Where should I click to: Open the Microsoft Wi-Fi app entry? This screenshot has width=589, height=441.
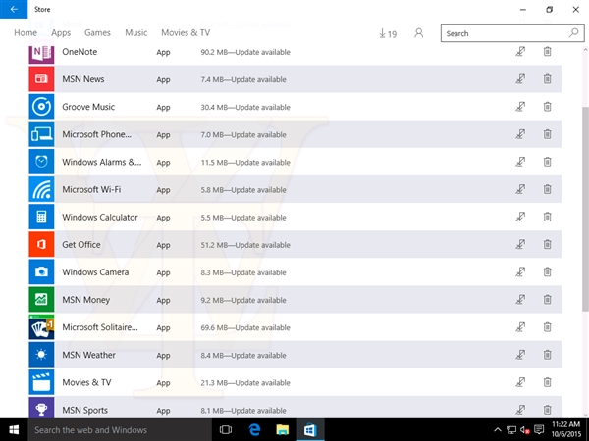[91, 189]
